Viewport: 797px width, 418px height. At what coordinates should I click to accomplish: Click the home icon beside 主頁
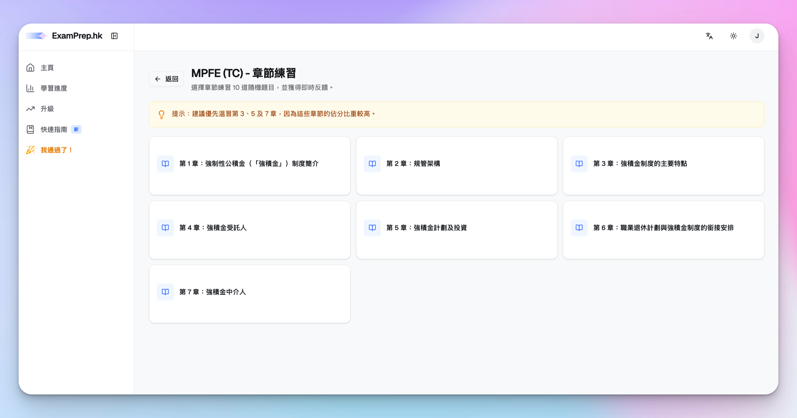tap(30, 68)
